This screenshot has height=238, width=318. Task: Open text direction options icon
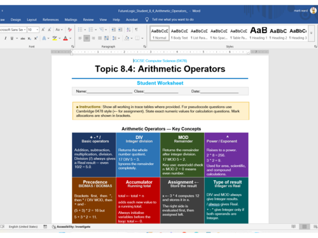coord(107,38)
